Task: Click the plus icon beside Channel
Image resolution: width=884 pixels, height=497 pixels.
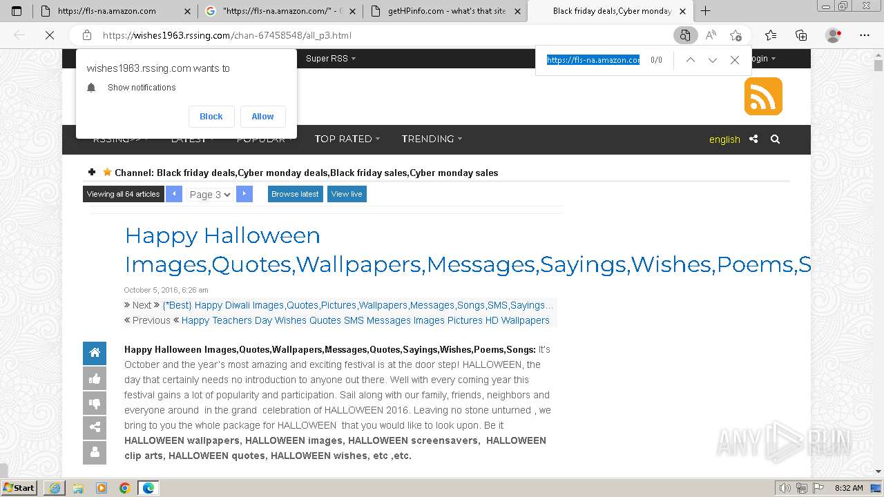Action: pos(92,172)
